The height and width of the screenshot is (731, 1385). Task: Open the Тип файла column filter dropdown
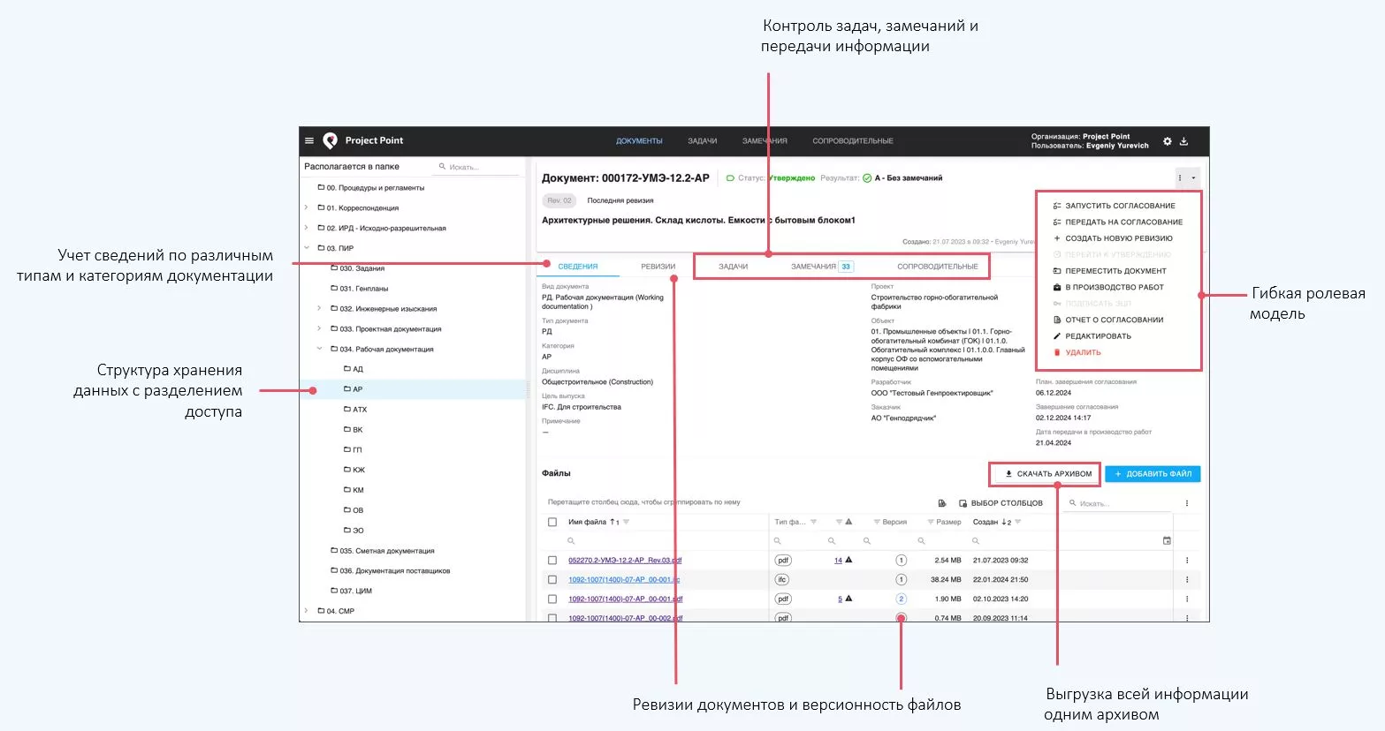[814, 521]
